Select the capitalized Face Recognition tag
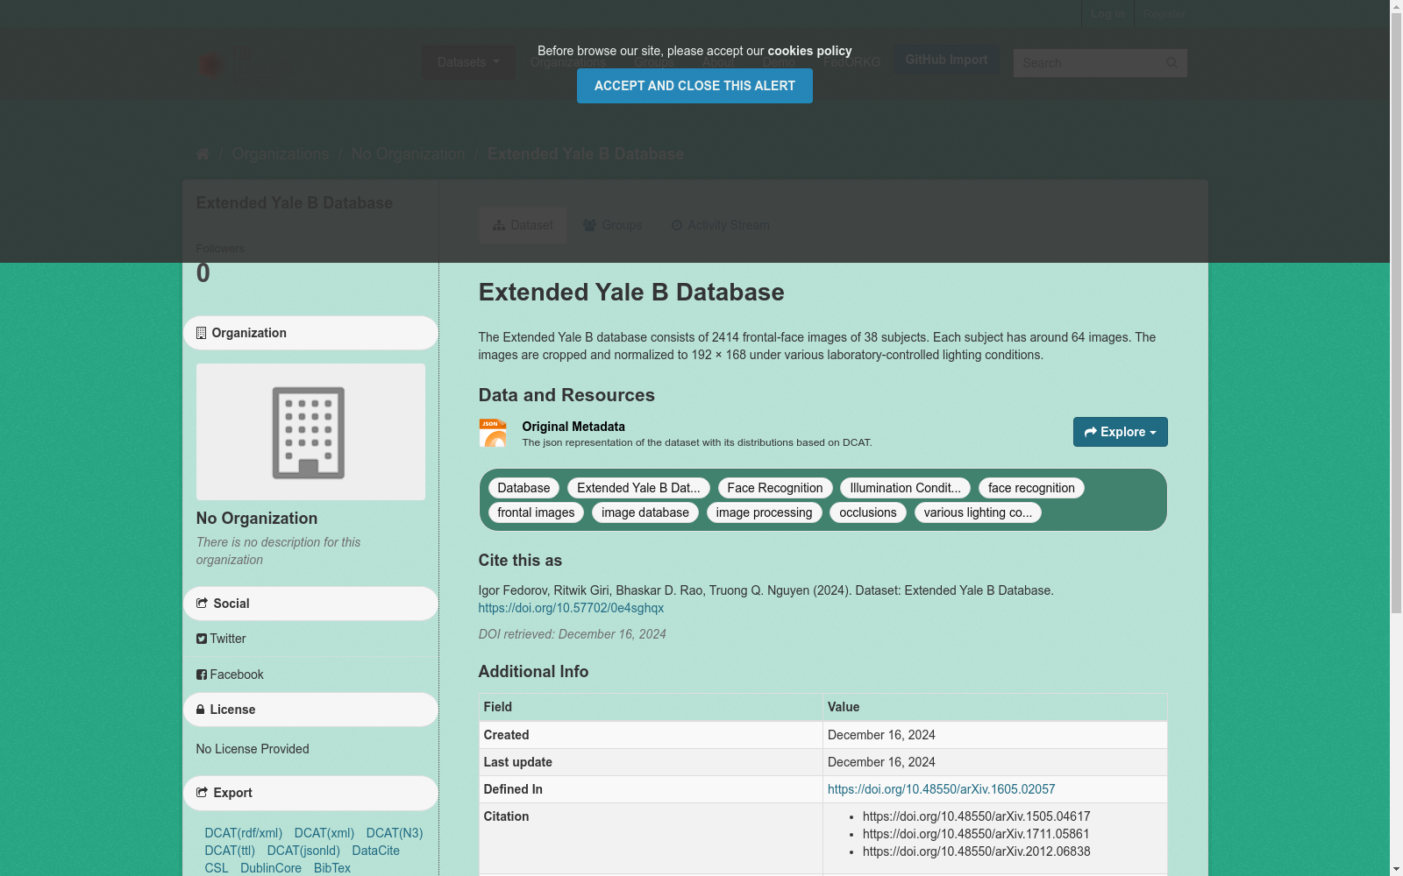 point(775,488)
